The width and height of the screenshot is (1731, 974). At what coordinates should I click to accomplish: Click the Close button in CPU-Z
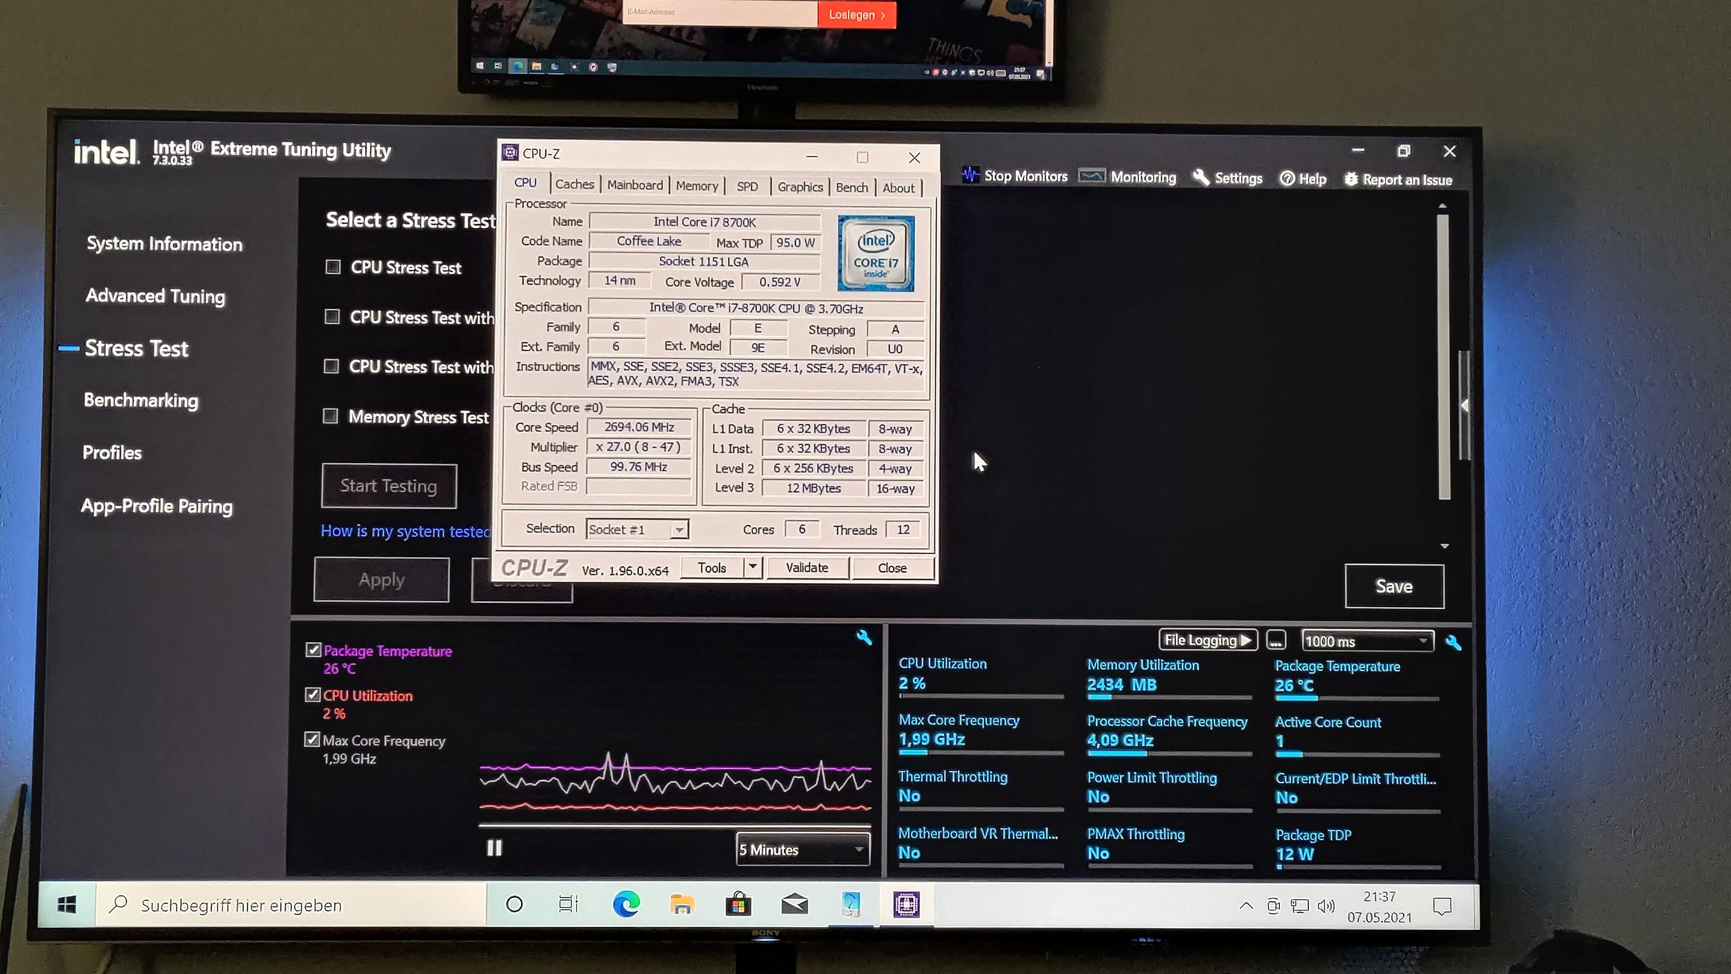(892, 568)
